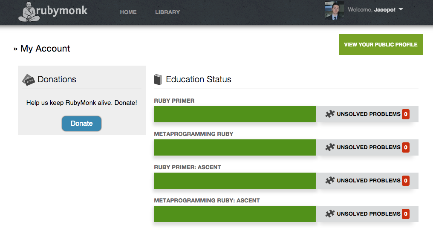Click Ruby Primer unsolved problems label
This screenshot has width=433, height=231.
368,114
